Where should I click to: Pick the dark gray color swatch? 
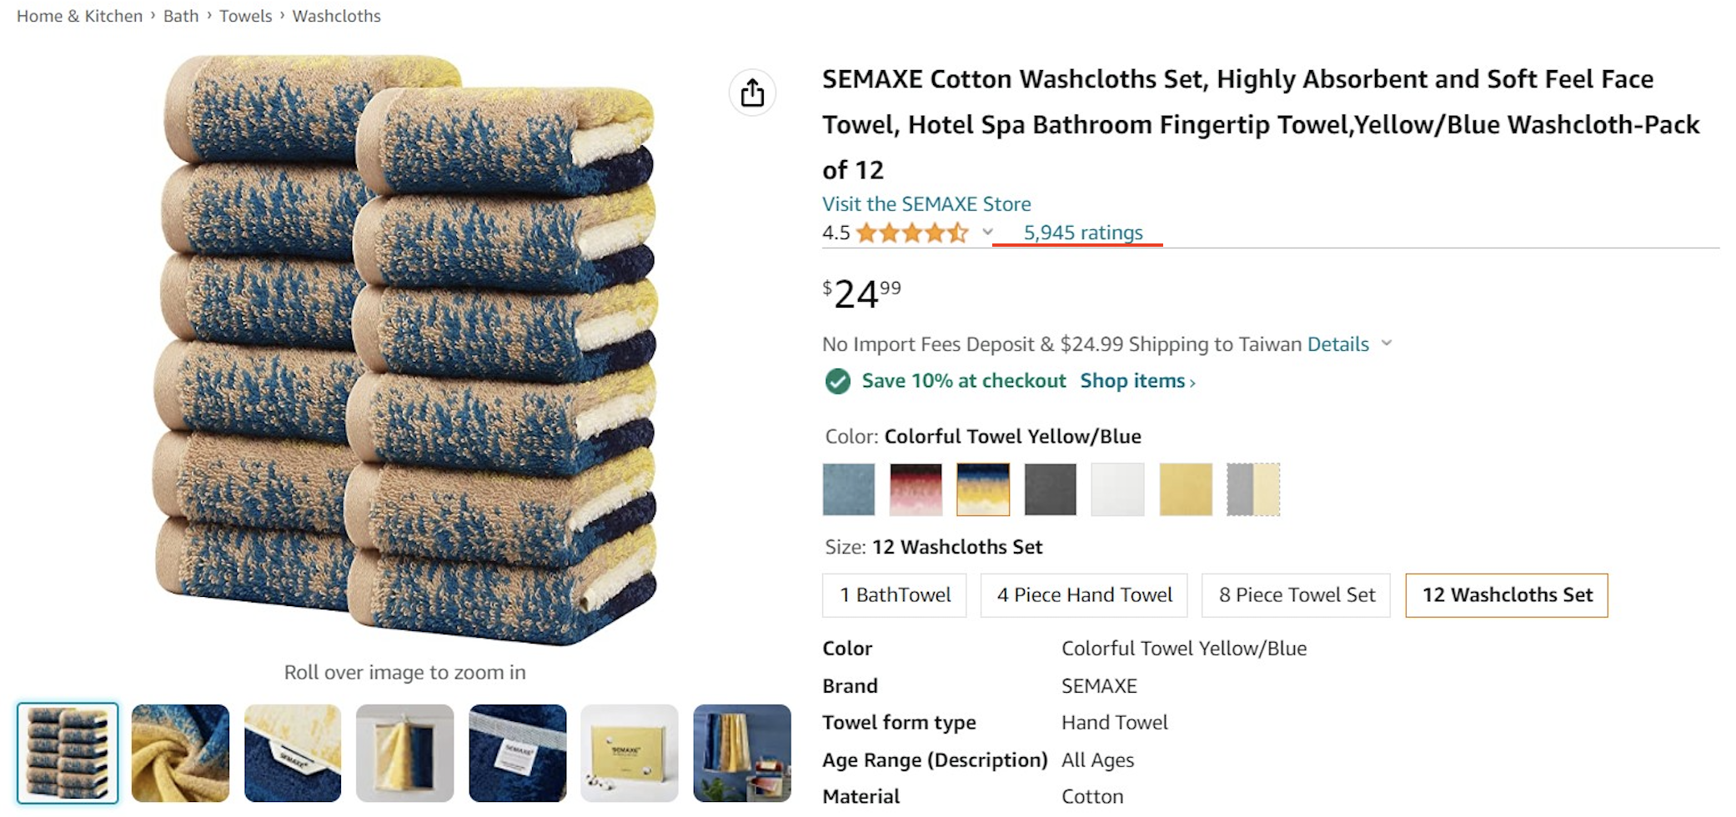pyautogui.click(x=1050, y=489)
